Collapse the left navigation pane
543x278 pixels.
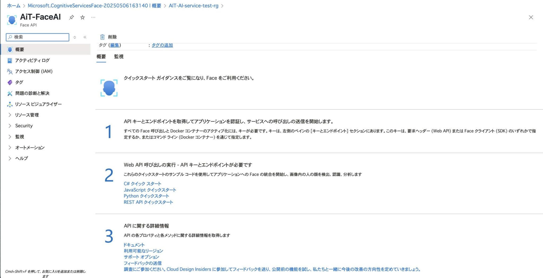click(85, 37)
